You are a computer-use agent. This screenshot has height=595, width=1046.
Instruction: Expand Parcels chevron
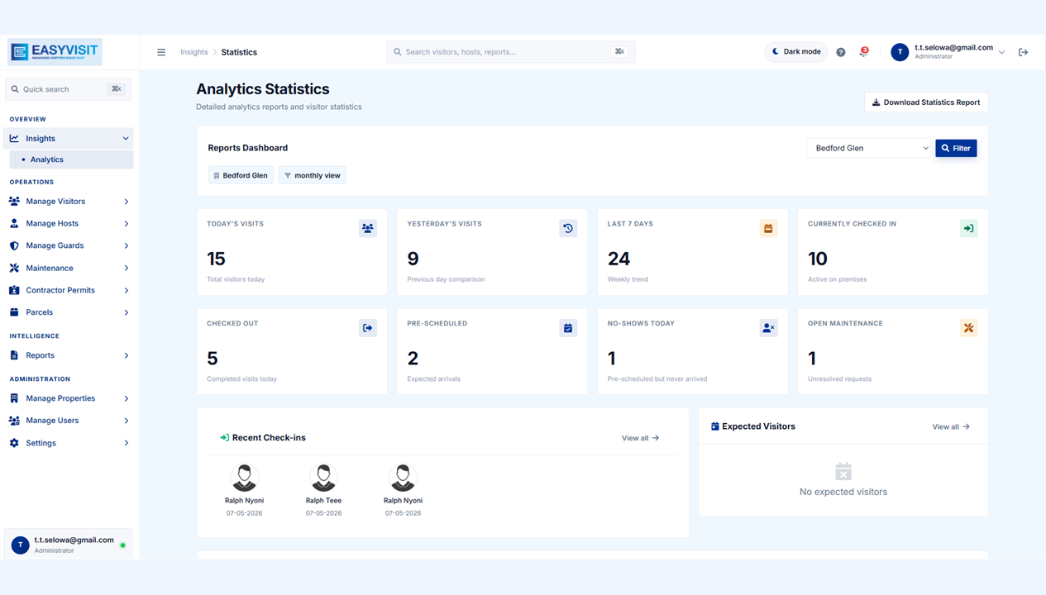pyautogui.click(x=126, y=312)
